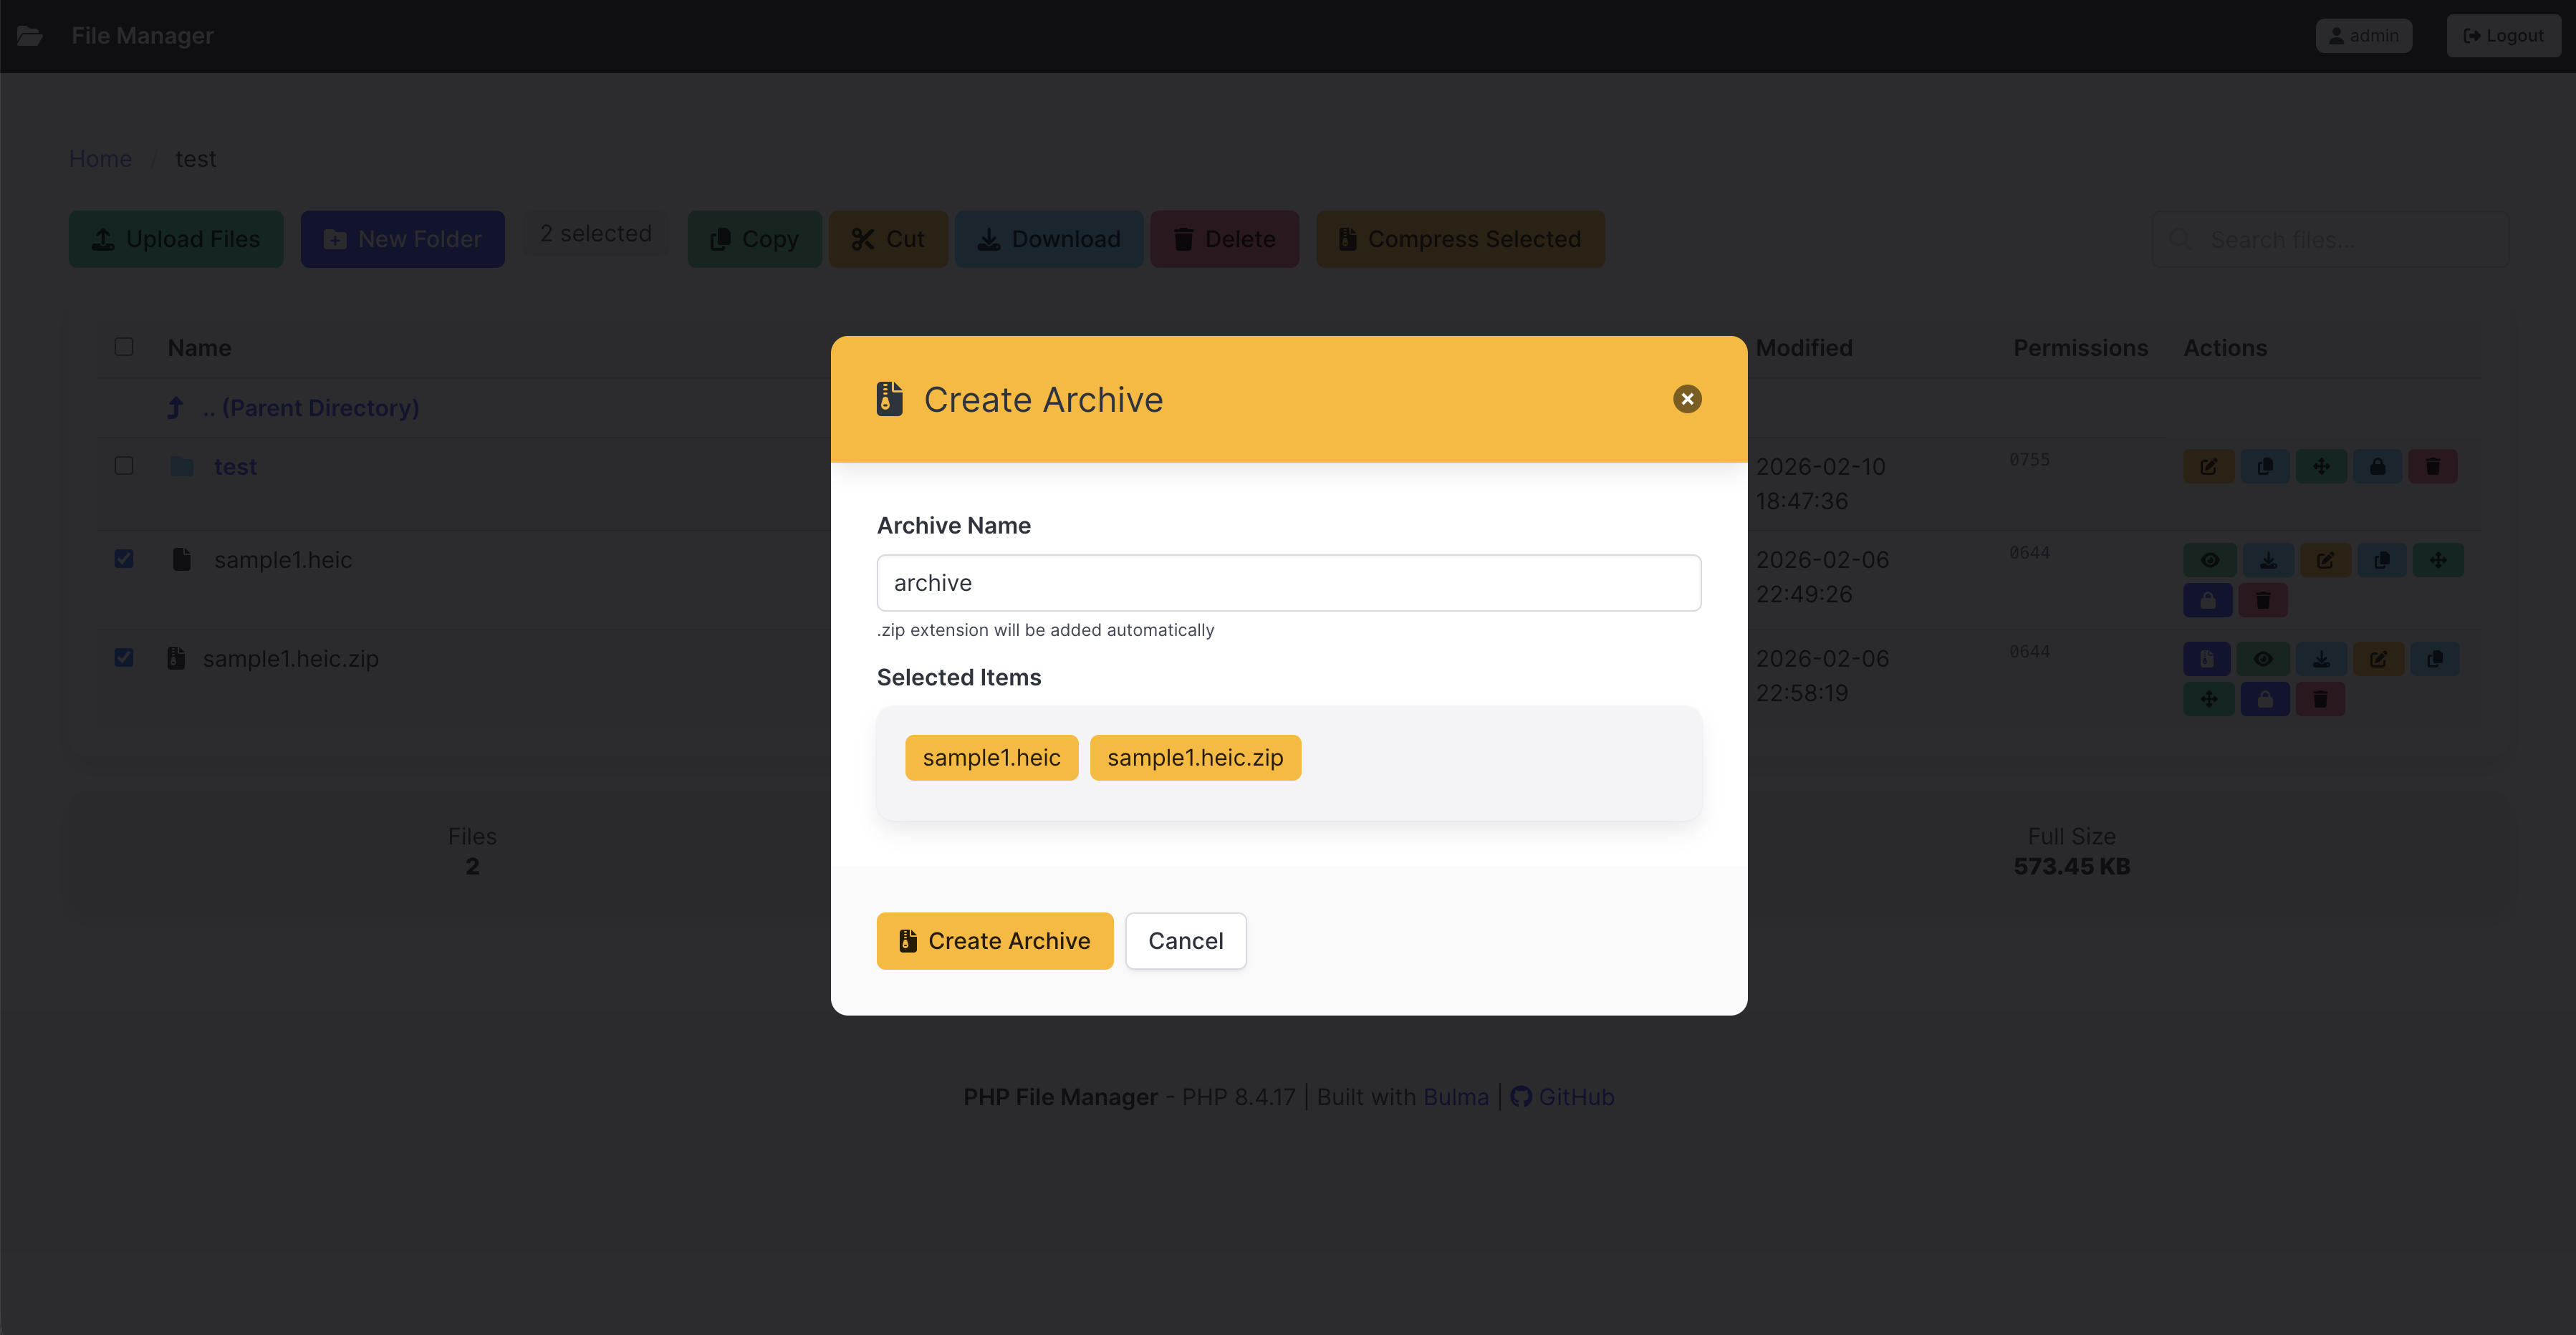Cancel the archive creation
Viewport: 2576px width, 1335px height.
[1185, 941]
